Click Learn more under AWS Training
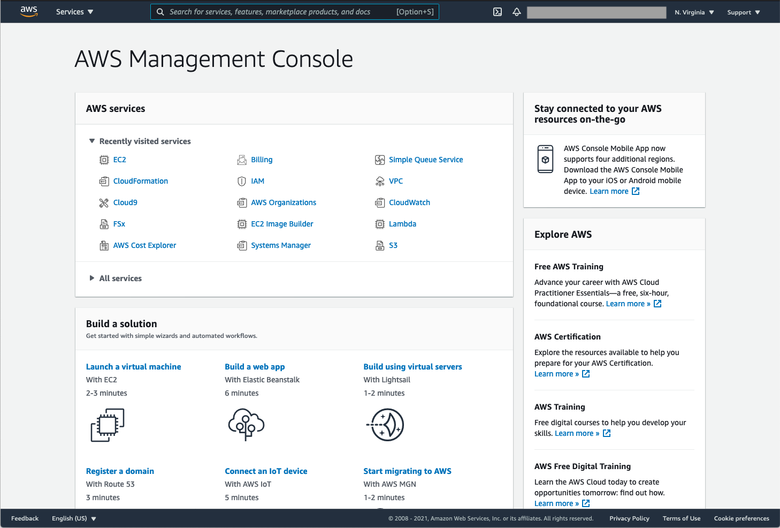This screenshot has height=528, width=780. coord(582,433)
